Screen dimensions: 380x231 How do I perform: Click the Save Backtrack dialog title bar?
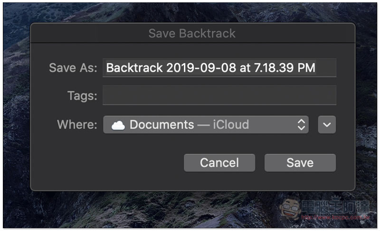tap(193, 33)
